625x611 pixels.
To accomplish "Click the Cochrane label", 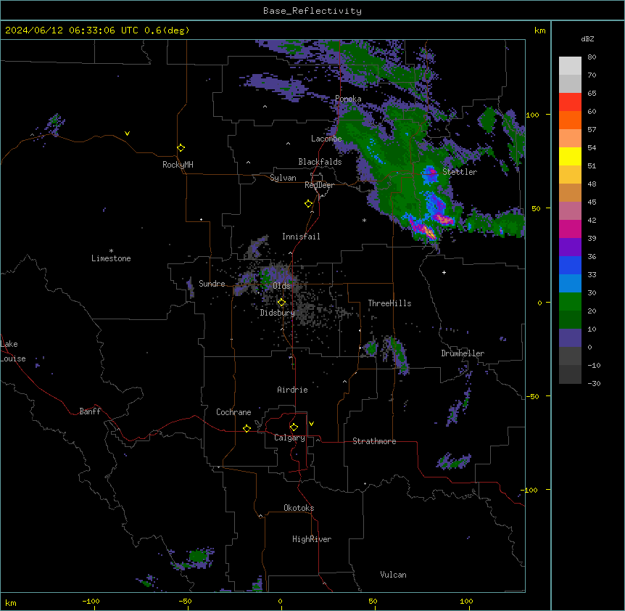I will click(x=233, y=412).
